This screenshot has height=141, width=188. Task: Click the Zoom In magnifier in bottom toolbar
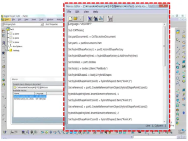[x=59, y=132]
